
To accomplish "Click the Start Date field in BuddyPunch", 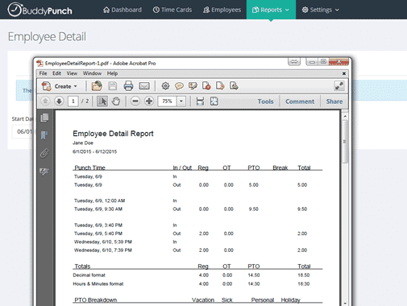I will click(x=23, y=131).
